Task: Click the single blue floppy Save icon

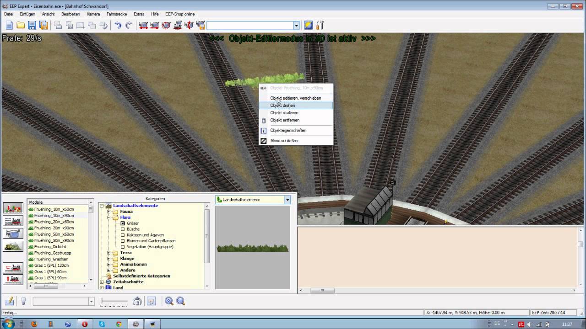Action: tap(32, 25)
